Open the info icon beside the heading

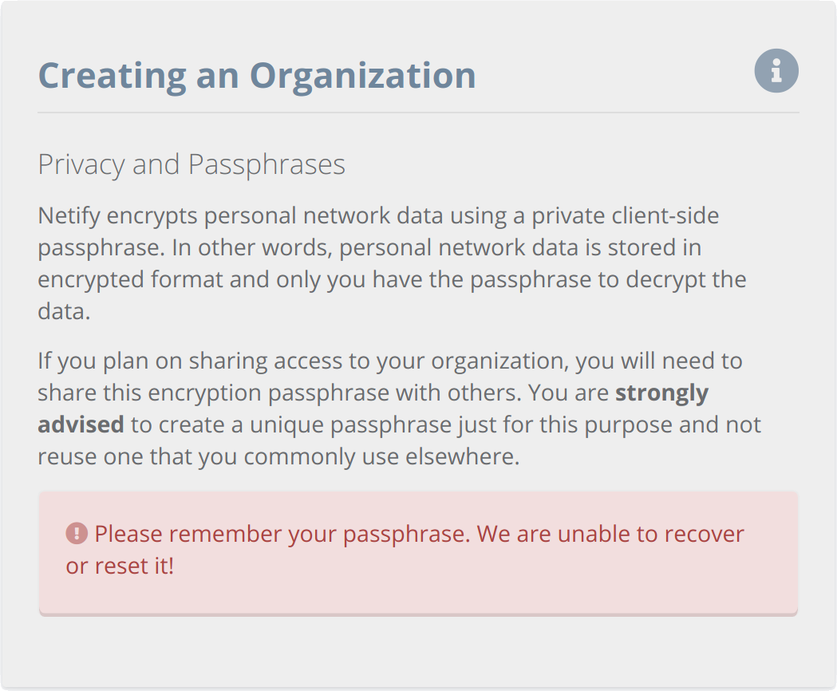(776, 71)
